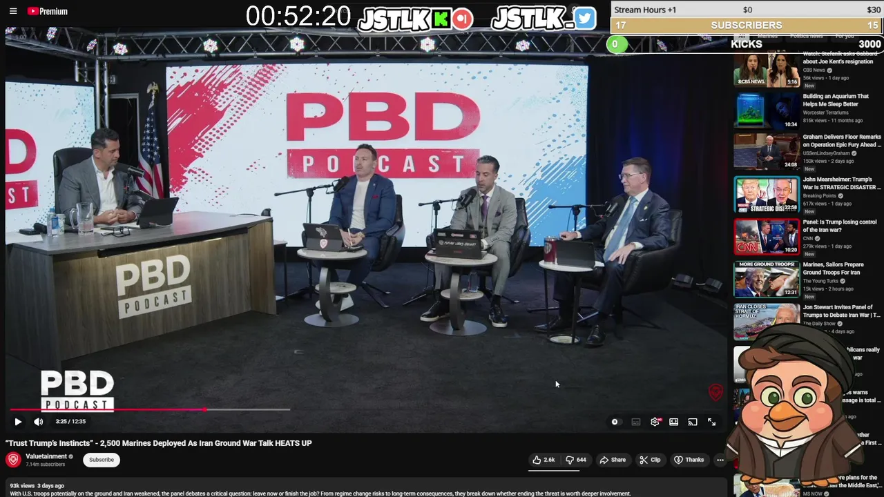Click the 3:25 / 12:35 time display
This screenshot has width=884, height=497.
(70, 422)
